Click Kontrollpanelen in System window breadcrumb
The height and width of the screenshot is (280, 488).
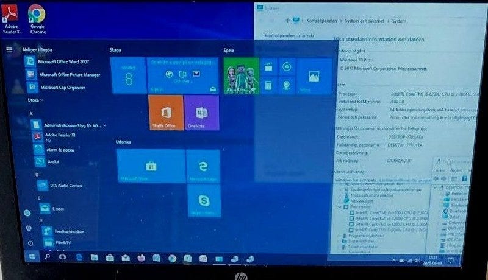[321, 21]
